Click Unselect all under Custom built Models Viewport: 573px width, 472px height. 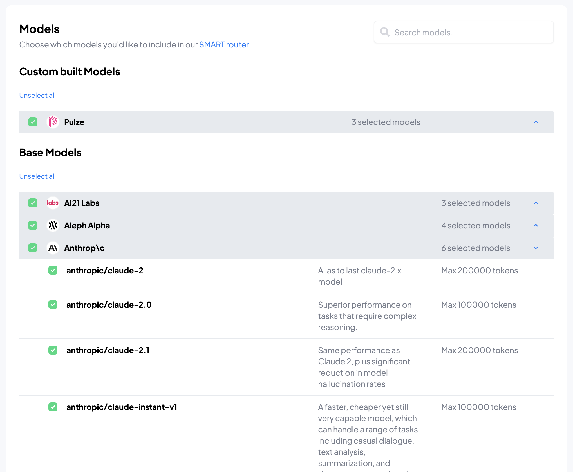(x=37, y=95)
